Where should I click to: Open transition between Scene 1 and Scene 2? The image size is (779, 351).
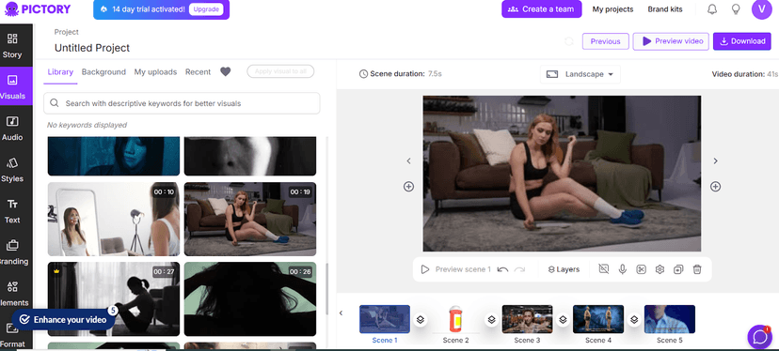[x=421, y=320]
